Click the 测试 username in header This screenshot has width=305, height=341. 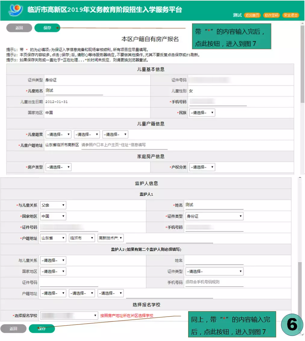237,15
